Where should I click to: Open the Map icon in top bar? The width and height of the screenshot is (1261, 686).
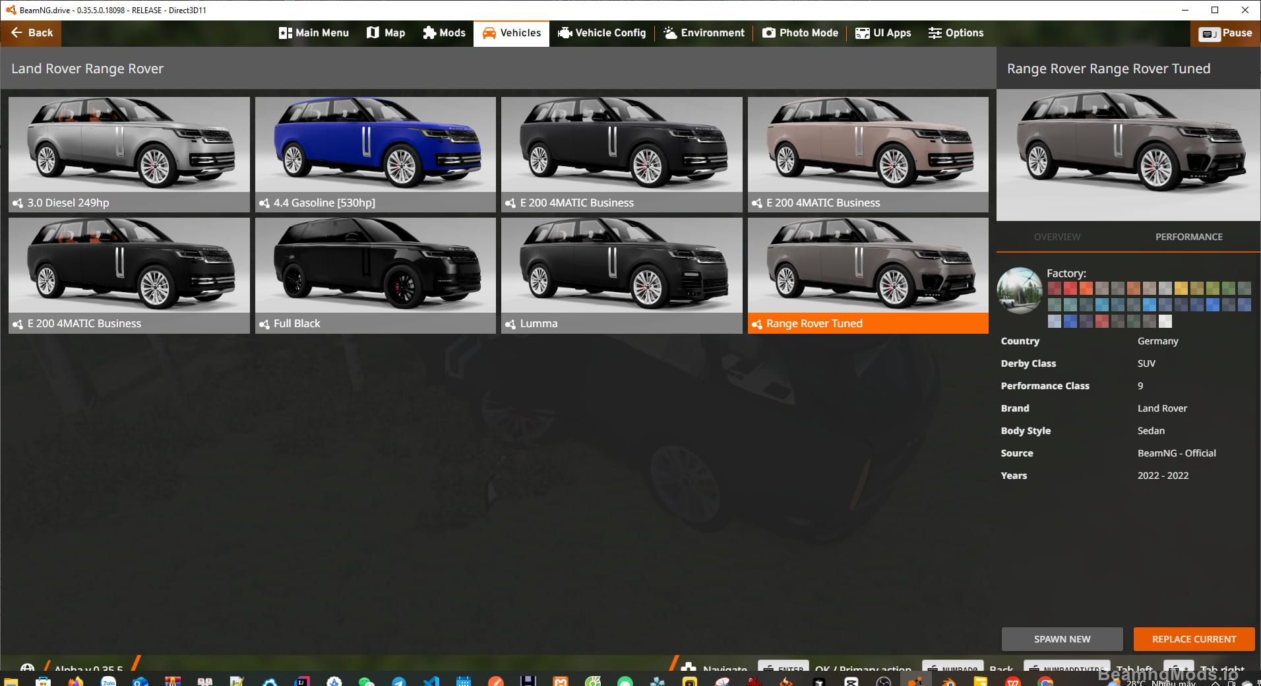pyautogui.click(x=386, y=32)
